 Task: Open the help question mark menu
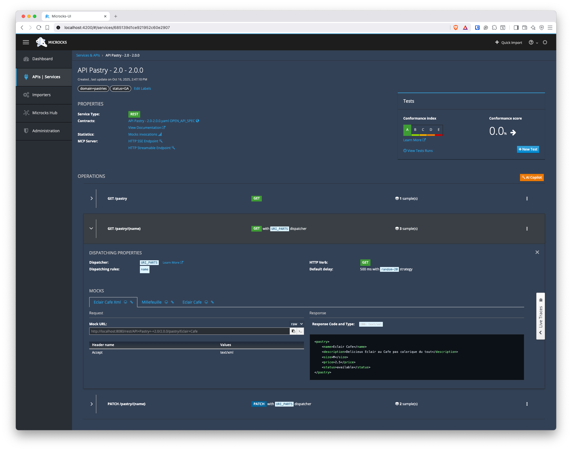tap(531, 42)
